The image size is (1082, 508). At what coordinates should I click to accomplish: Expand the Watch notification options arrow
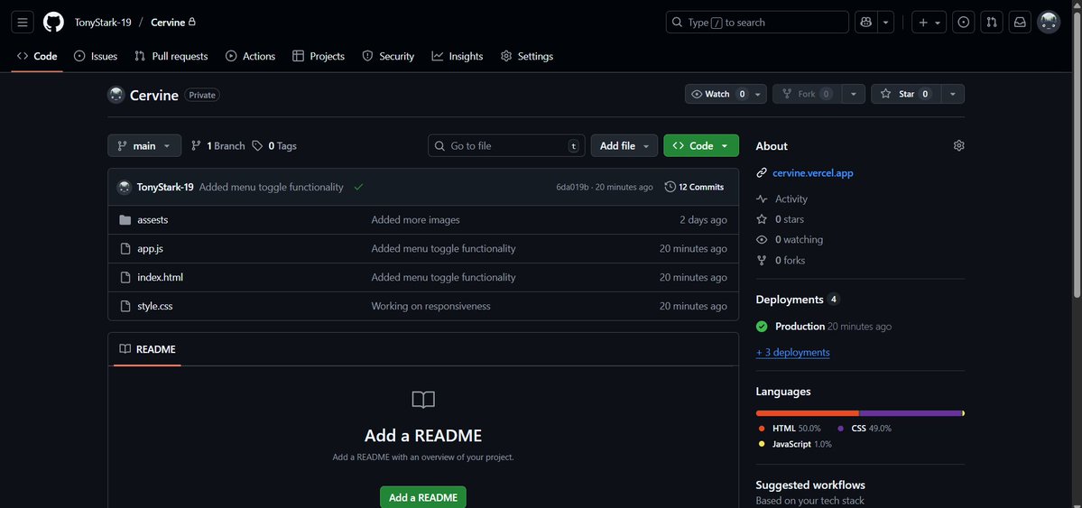[x=758, y=94]
